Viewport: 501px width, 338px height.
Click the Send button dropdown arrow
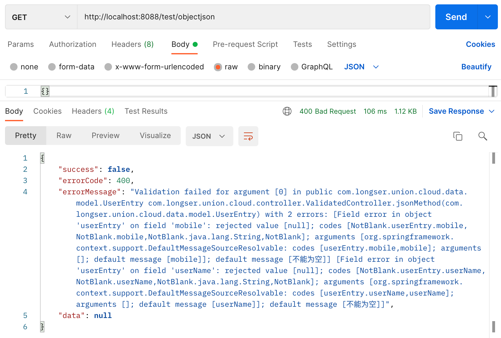488,17
